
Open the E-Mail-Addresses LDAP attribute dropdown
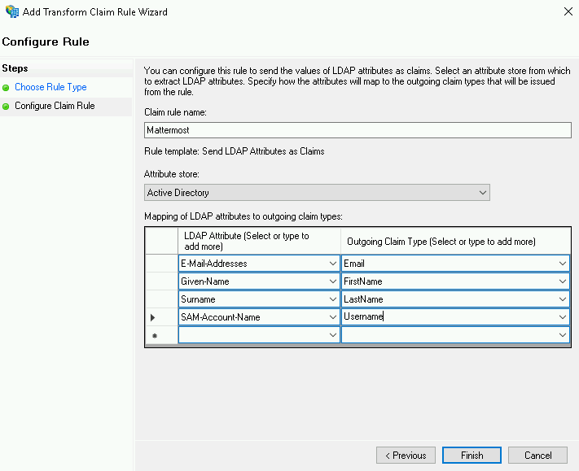[333, 264]
